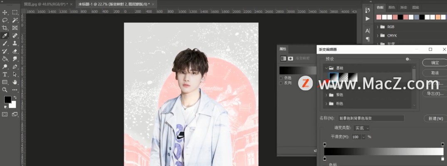Select the Move tool
This screenshot has height=166, width=447.
pyautogui.click(x=5, y=12)
